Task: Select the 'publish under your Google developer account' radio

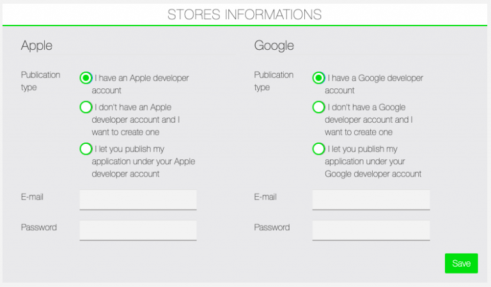Action: click(318, 149)
